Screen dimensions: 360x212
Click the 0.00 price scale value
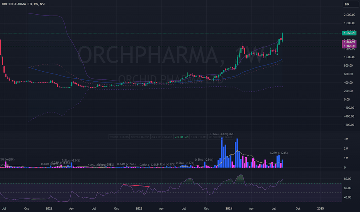347,99
